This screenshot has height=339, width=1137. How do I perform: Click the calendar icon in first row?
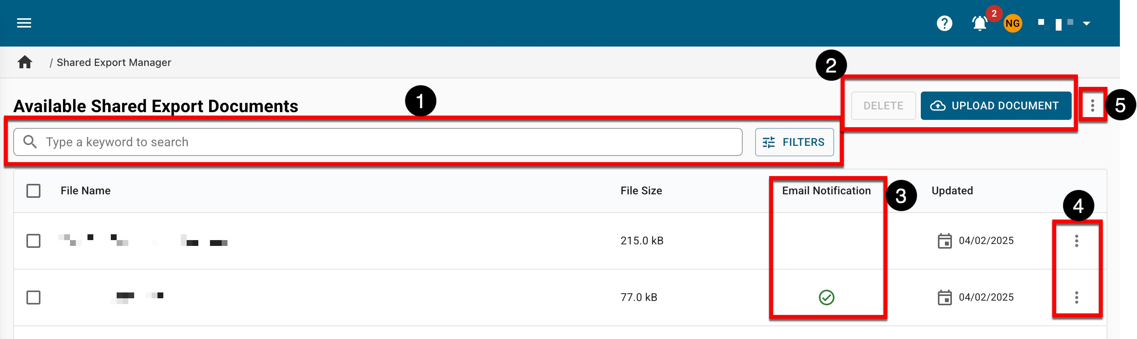point(944,241)
